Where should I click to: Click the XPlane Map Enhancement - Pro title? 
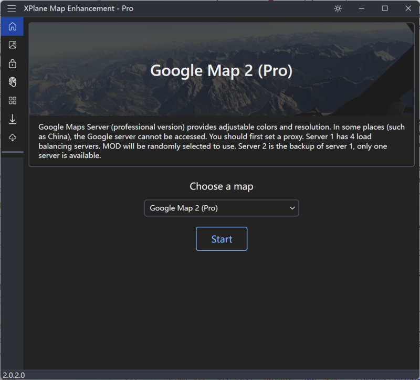(x=78, y=8)
